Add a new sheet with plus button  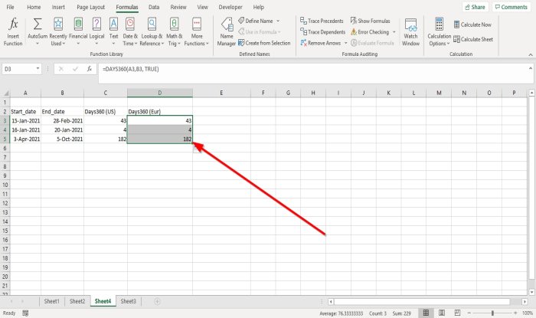pyautogui.click(x=157, y=301)
